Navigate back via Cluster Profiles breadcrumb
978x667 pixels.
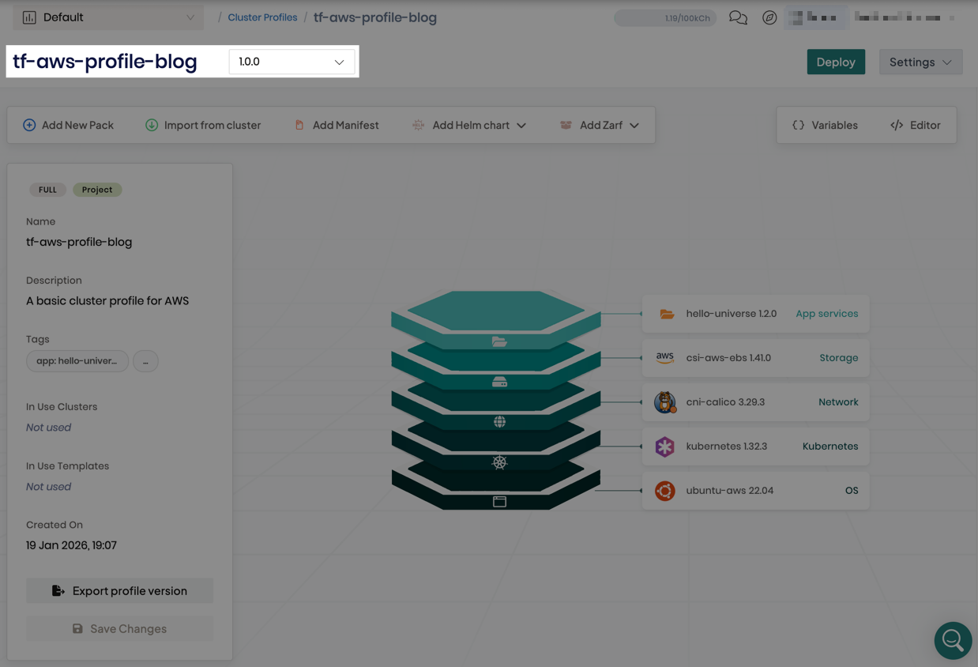click(x=261, y=17)
